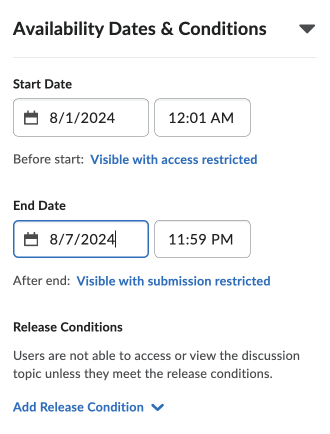Click the Release Conditions heading
This screenshot has width=330, height=434.
[67, 327]
